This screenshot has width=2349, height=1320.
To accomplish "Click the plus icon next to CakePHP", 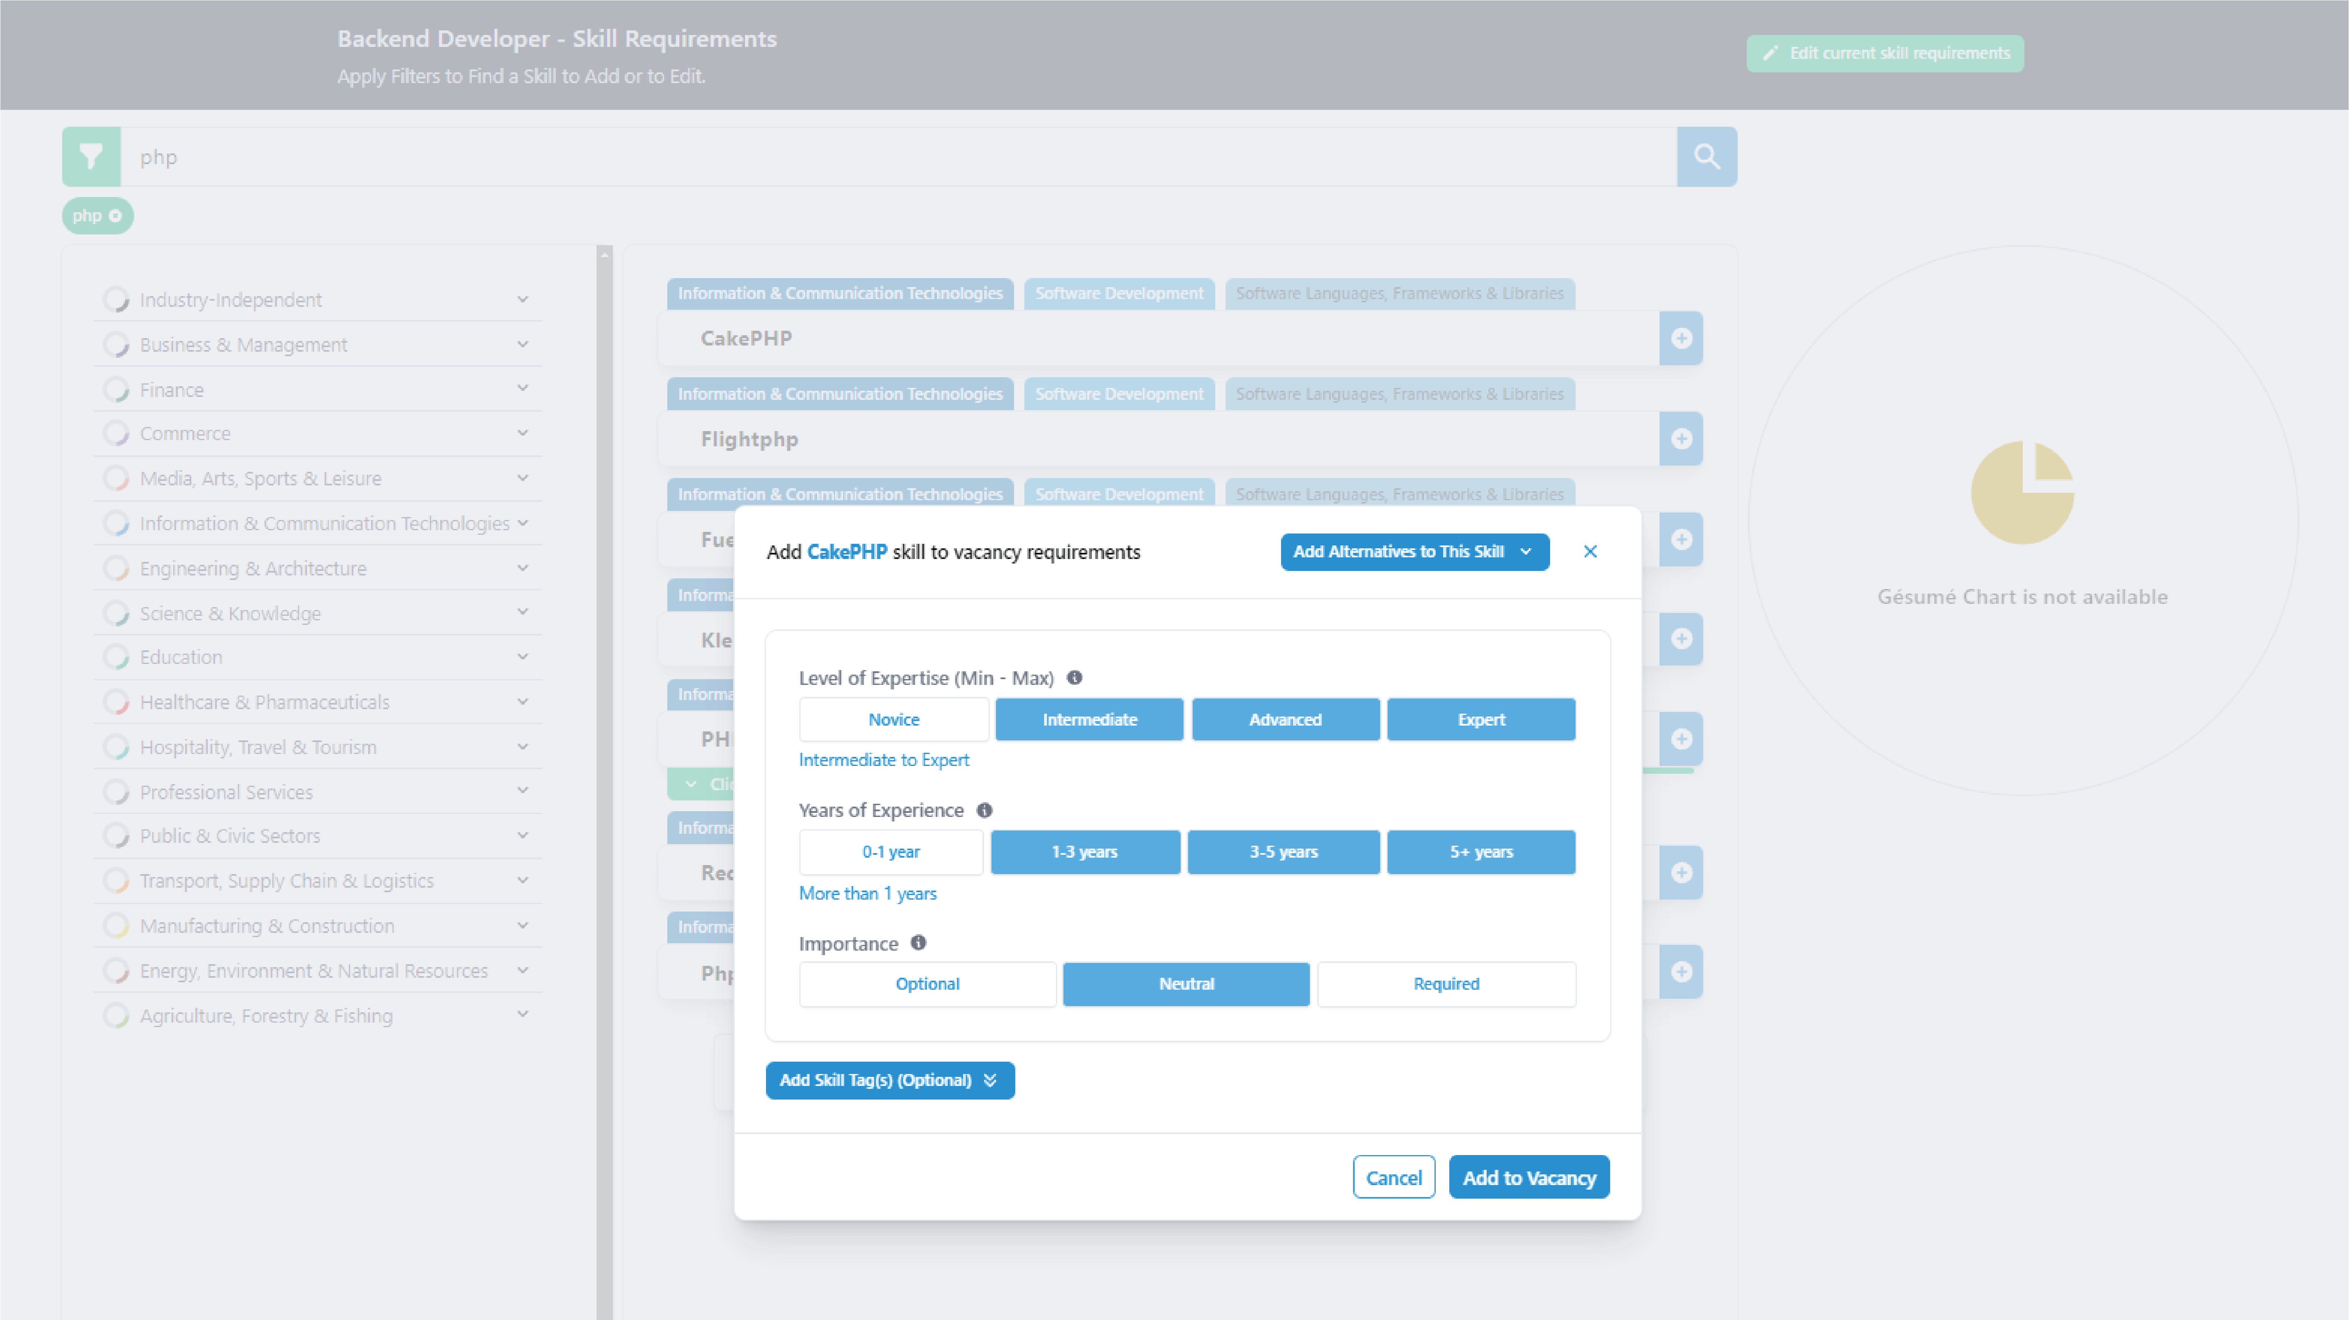I will pyautogui.click(x=1681, y=338).
